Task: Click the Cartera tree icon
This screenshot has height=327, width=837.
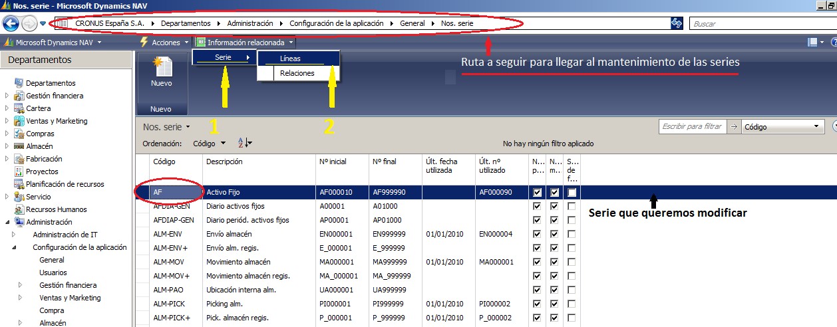Action: [19, 108]
